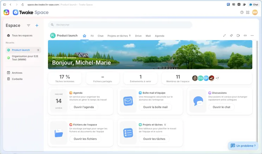Add a new space with plus icon
Image resolution: width=262 pixels, height=154 pixels.
point(37,25)
